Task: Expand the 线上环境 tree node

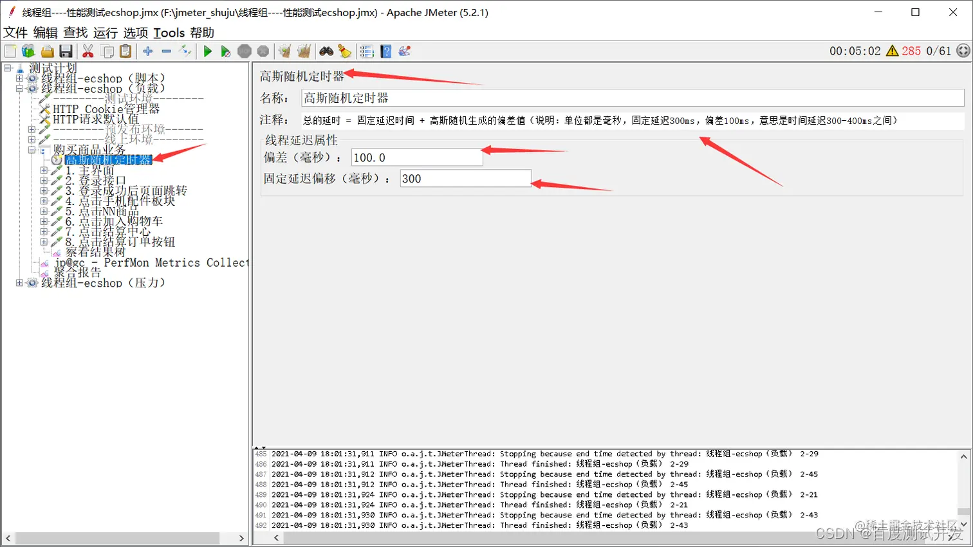Action: point(32,139)
